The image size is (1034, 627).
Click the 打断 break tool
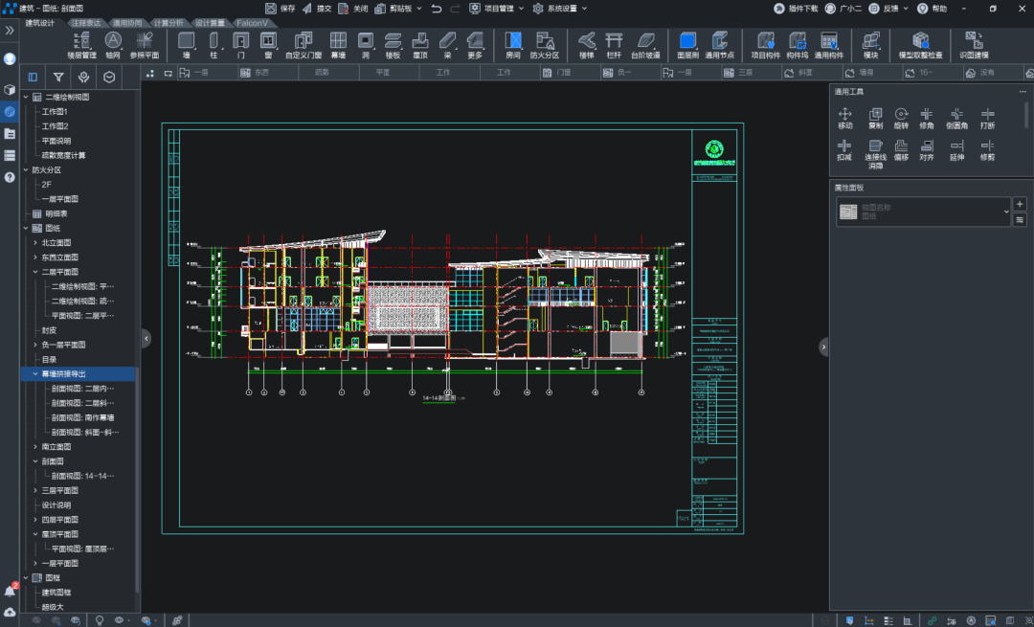coord(987,119)
